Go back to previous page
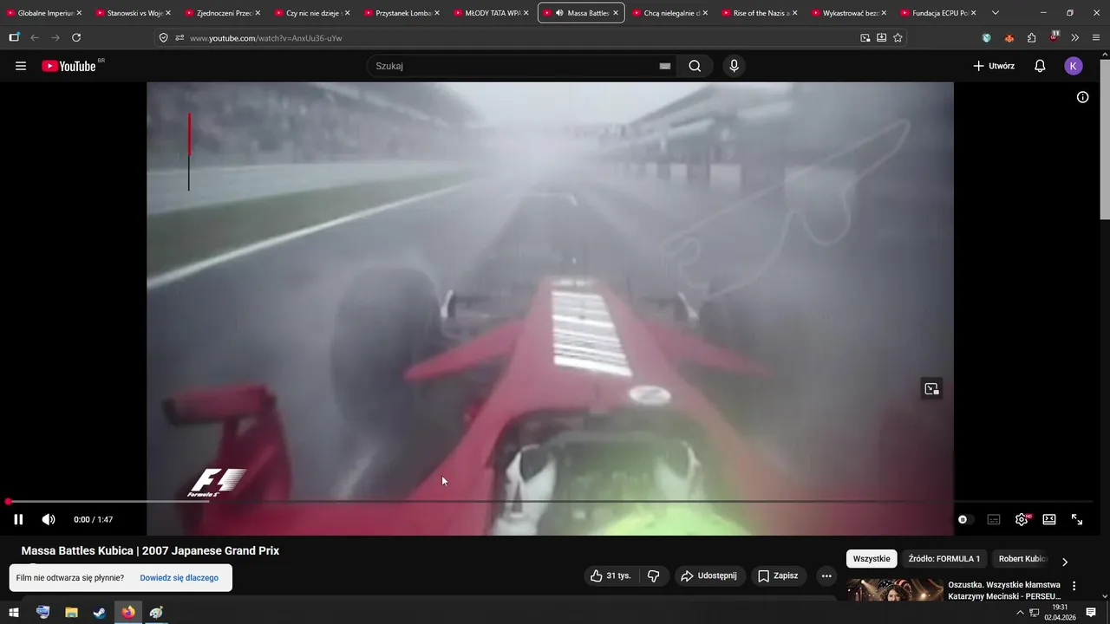The image size is (1110, 624). point(35,37)
